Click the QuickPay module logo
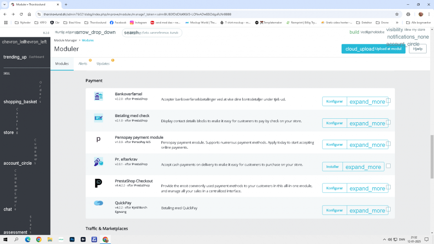 (99, 203)
